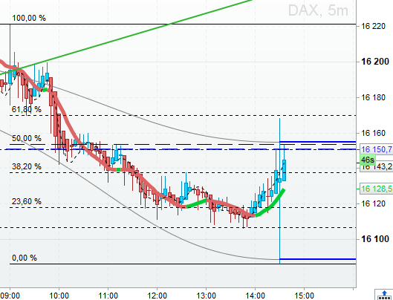The height and width of the screenshot is (300, 393).
Task: Click the 16 180 price axis label
Action: [x=373, y=97]
